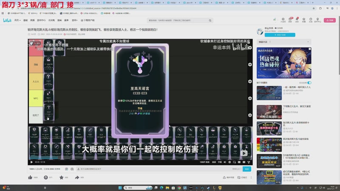Open 收藏 favorites icon in header
The width and height of the screenshot is (340, 191).
click(304, 20)
